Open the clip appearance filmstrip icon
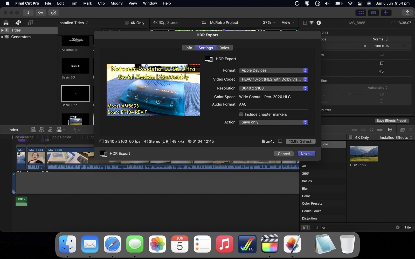This screenshot has height=259, width=415. coord(390,130)
